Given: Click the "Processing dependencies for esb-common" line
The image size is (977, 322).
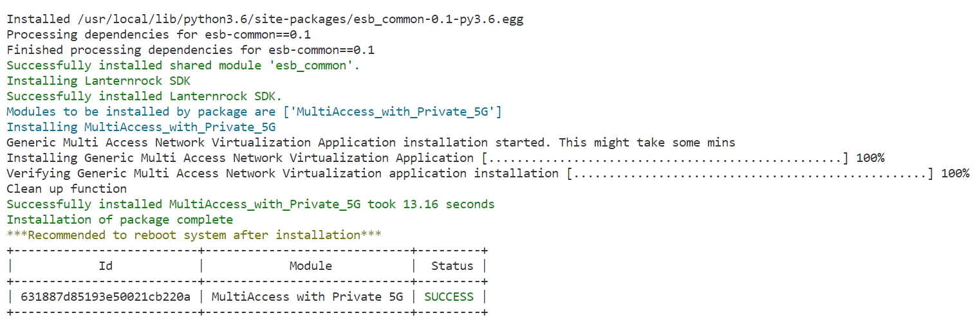Looking at the screenshot, I should [158, 35].
